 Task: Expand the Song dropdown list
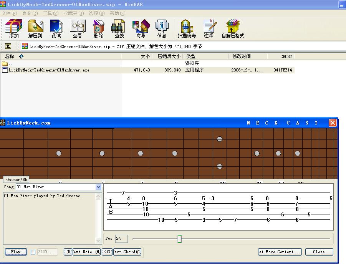[x=99, y=187]
